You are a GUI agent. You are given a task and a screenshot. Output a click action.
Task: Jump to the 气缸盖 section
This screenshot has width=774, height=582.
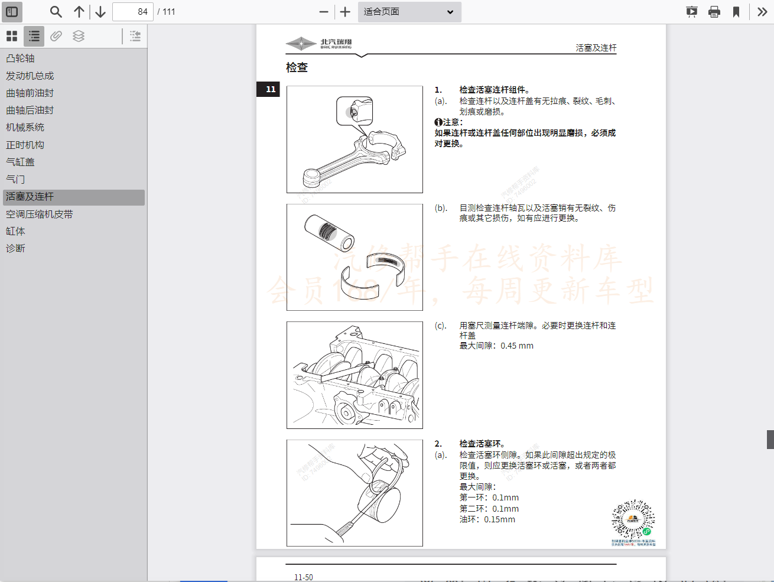coord(21,161)
